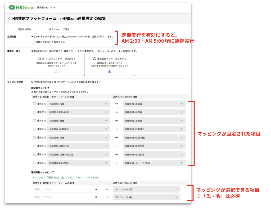Viewport: 271px width, 208px height.
Task: Select email address as key radio button
Action: pos(57,72)
